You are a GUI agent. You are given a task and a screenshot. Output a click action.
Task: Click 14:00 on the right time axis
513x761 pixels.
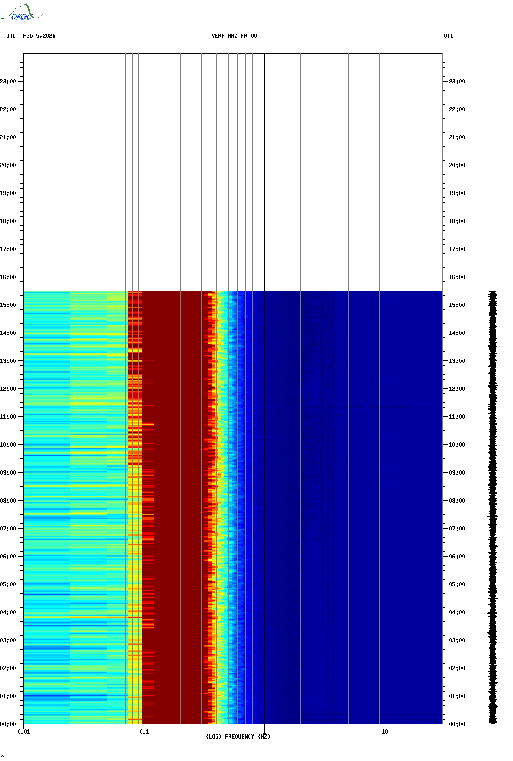click(457, 333)
